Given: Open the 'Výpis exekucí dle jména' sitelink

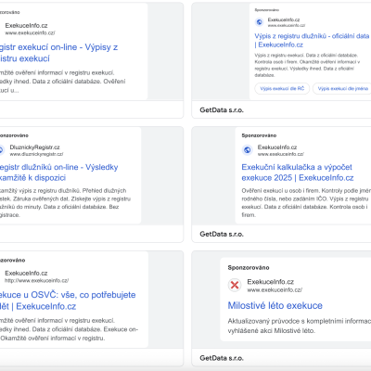Looking at the screenshot, I should [342, 89].
